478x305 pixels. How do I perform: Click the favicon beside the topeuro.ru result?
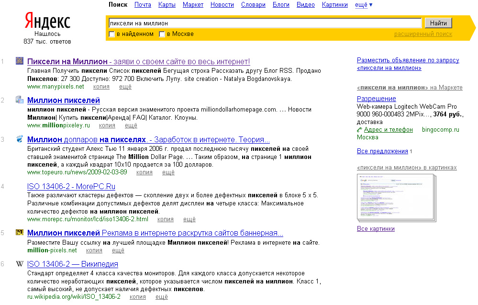point(20,139)
